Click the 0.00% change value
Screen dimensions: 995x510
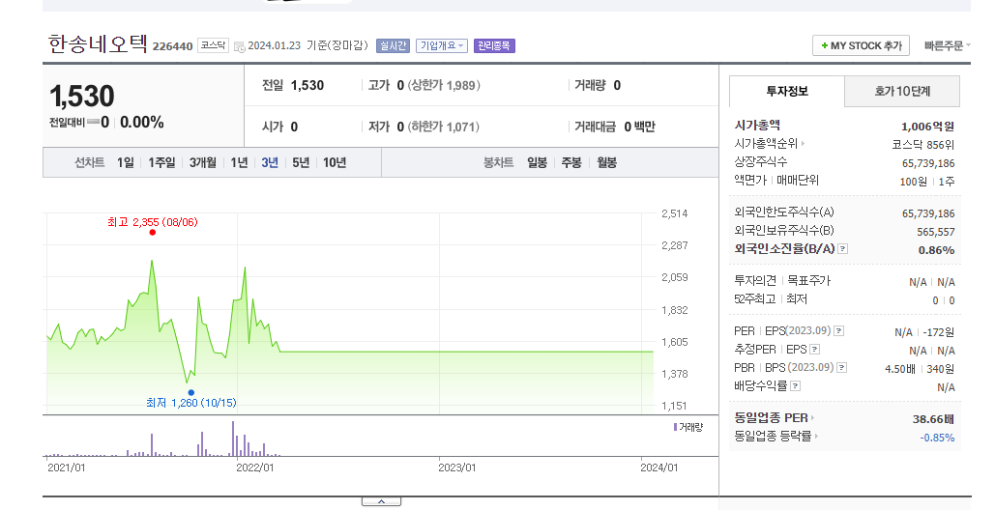141,123
